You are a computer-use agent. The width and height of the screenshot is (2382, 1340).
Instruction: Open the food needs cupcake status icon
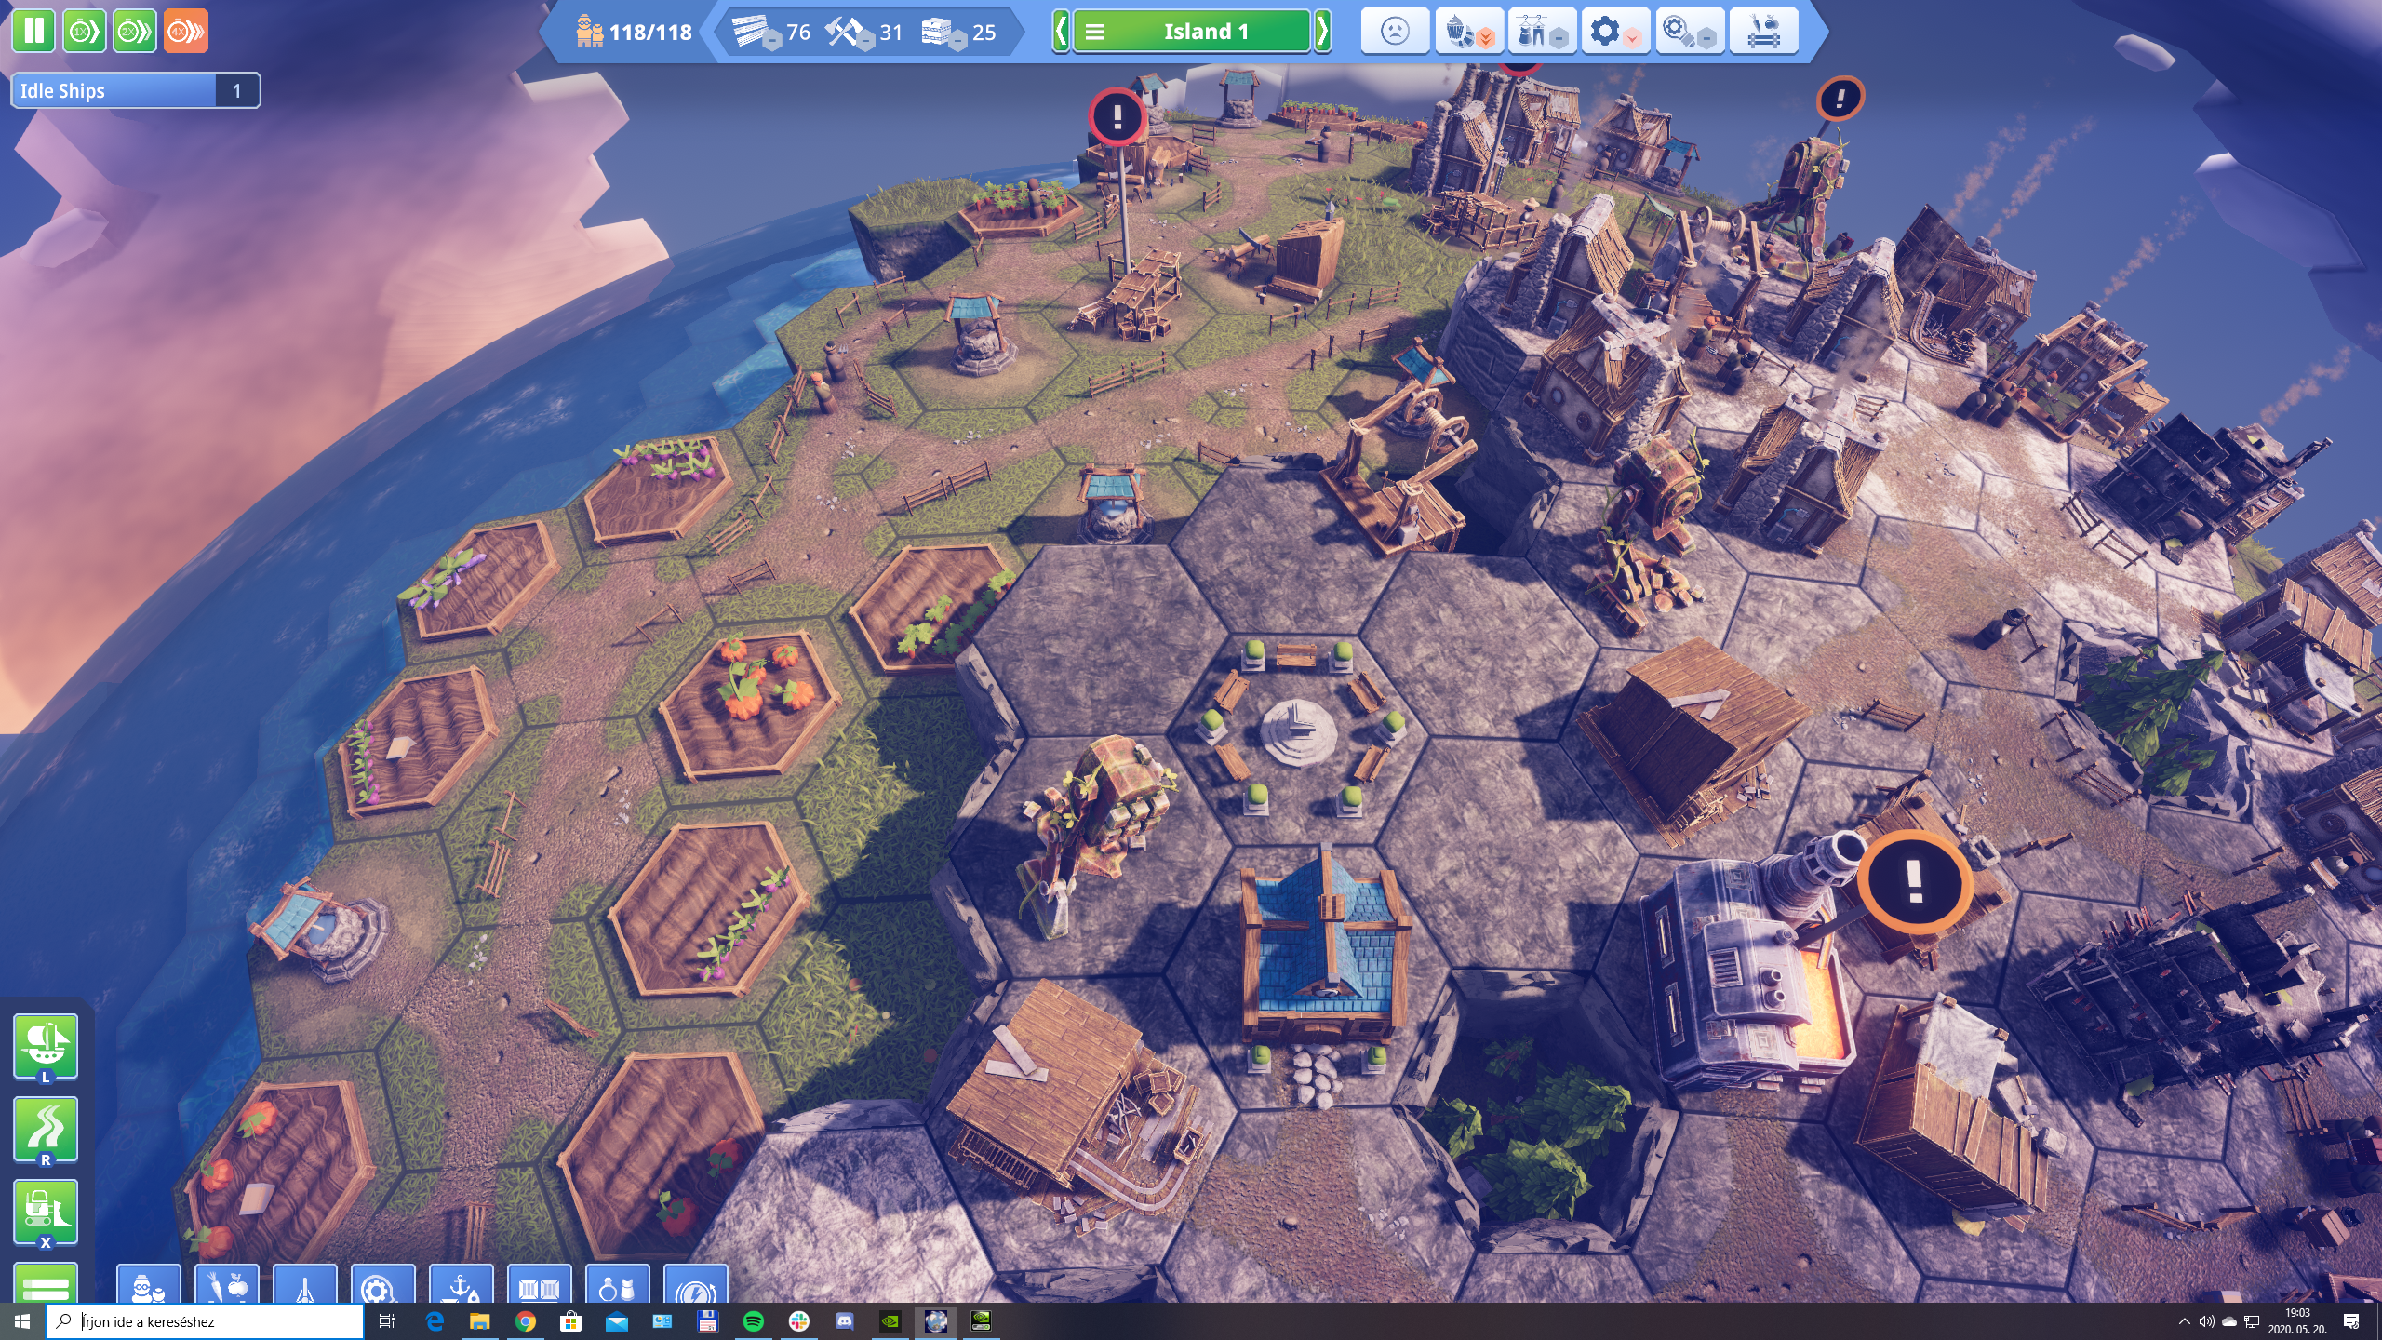click(x=1468, y=31)
